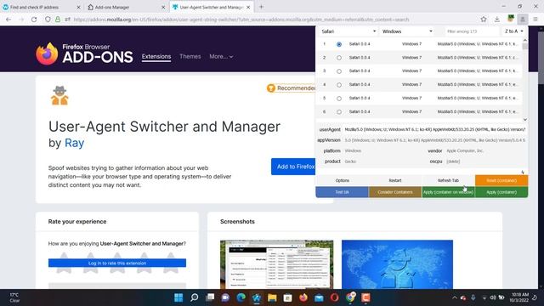Click the user-agent list scroll down arrow
The image size is (544, 306).
click(x=525, y=119)
